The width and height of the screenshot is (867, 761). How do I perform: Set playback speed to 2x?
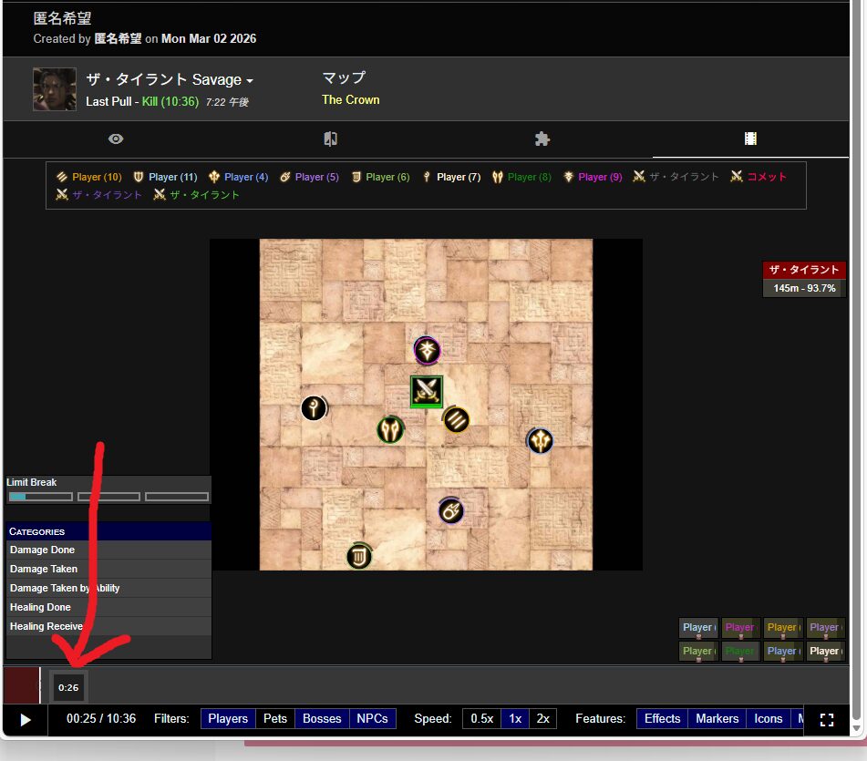pos(543,718)
